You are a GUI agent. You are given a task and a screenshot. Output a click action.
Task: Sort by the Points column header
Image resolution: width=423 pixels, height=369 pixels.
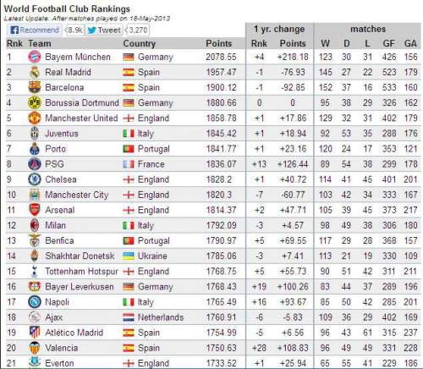click(218, 43)
